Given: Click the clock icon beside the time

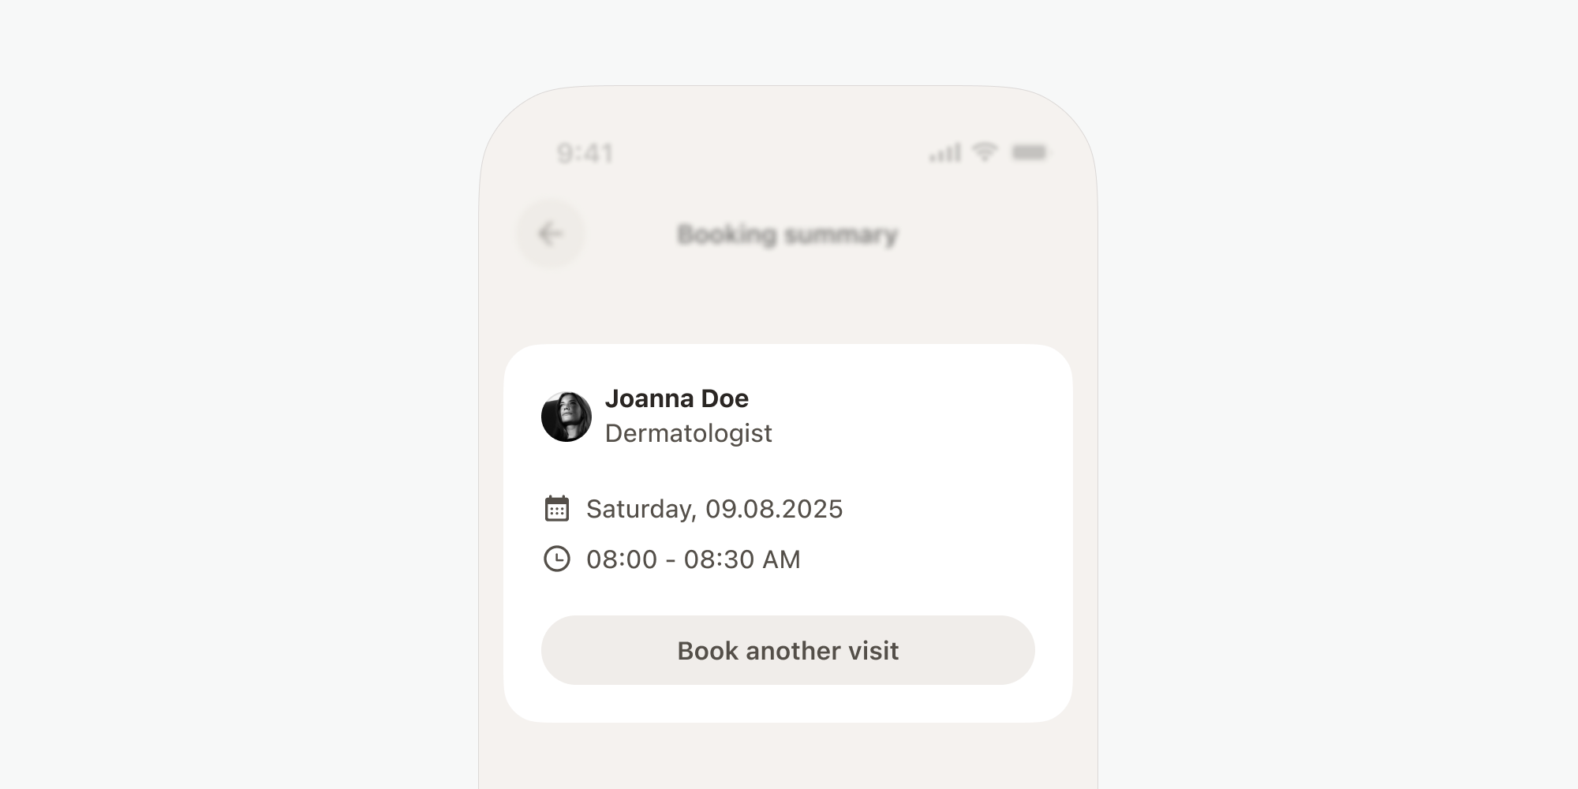Looking at the screenshot, I should (557, 559).
